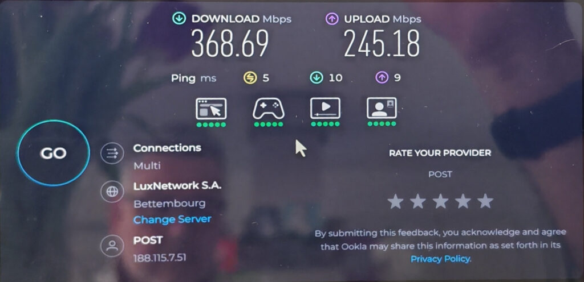The width and height of the screenshot is (584, 282).
Task: Click the web browsing quality icon
Action: (x=211, y=109)
